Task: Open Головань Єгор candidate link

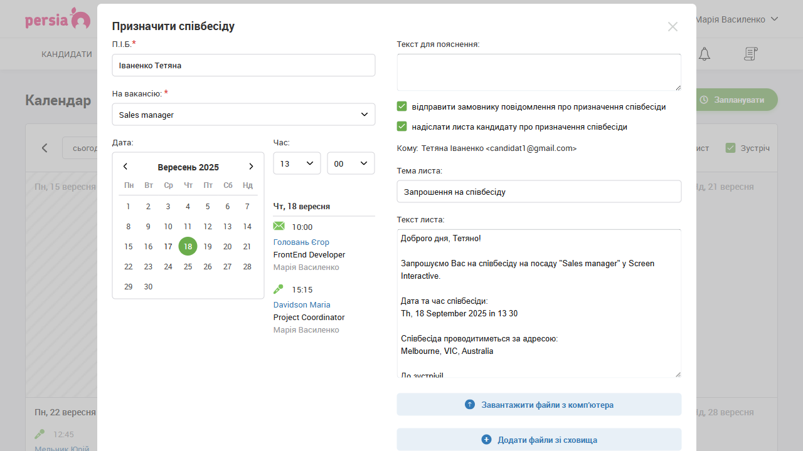Action: click(x=301, y=242)
